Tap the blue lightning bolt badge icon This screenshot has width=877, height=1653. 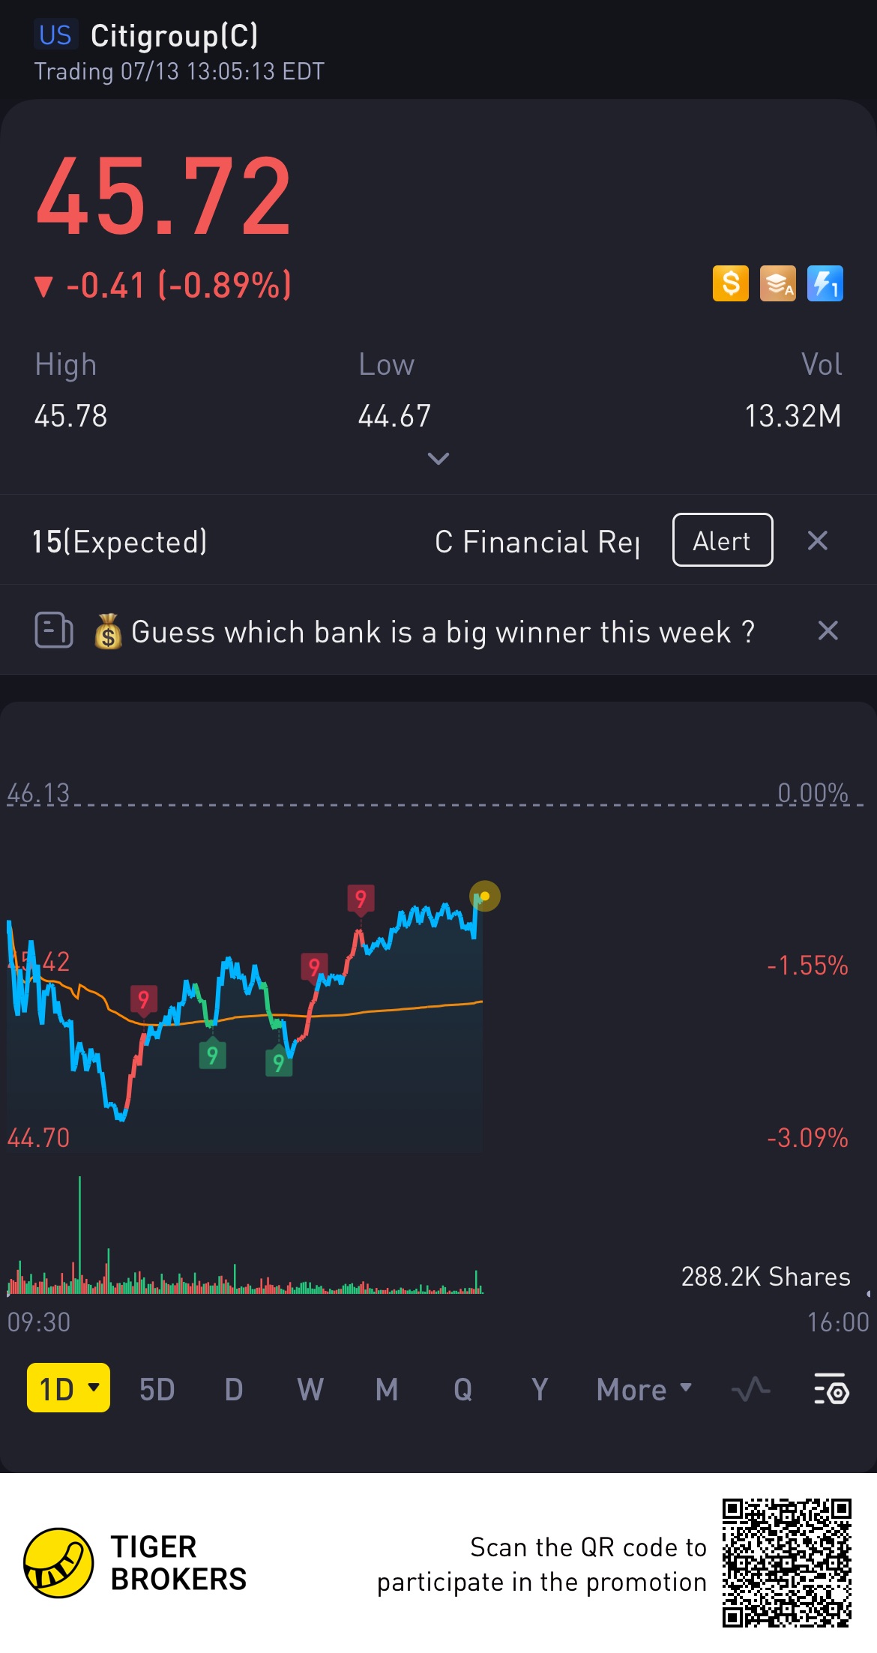coord(825,284)
